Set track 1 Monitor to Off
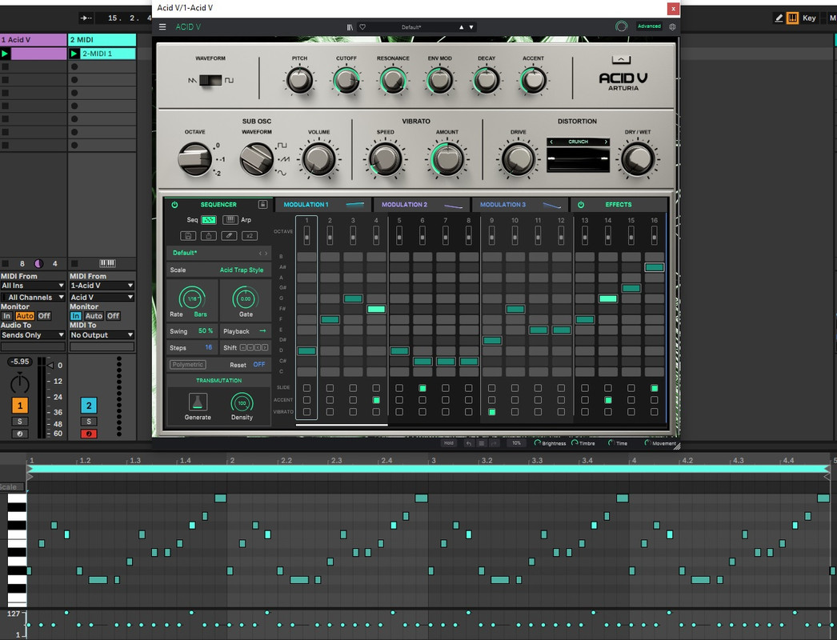This screenshot has height=640, width=837. pyautogui.click(x=44, y=316)
